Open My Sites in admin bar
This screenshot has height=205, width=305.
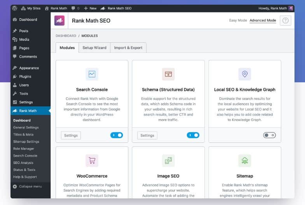click(x=30, y=9)
